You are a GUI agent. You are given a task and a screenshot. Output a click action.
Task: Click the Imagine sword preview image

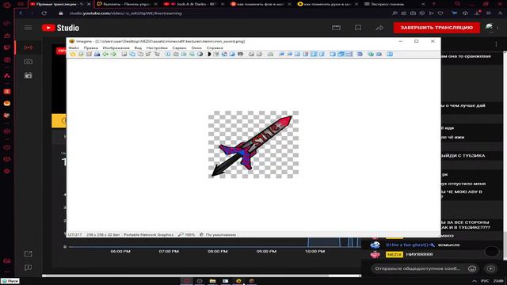pyautogui.click(x=253, y=144)
